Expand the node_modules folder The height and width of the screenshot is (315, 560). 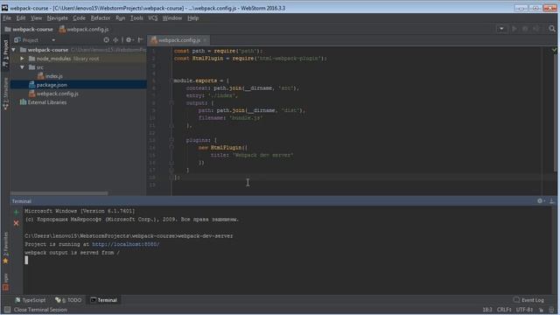coord(22,59)
